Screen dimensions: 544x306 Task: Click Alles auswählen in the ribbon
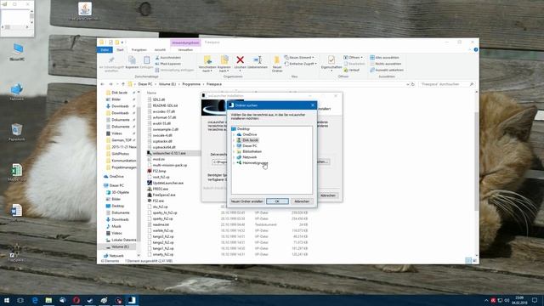(x=384, y=58)
